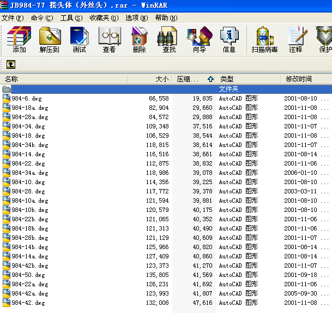
Task: Click modified date 2003-03-11
Action: (300, 191)
